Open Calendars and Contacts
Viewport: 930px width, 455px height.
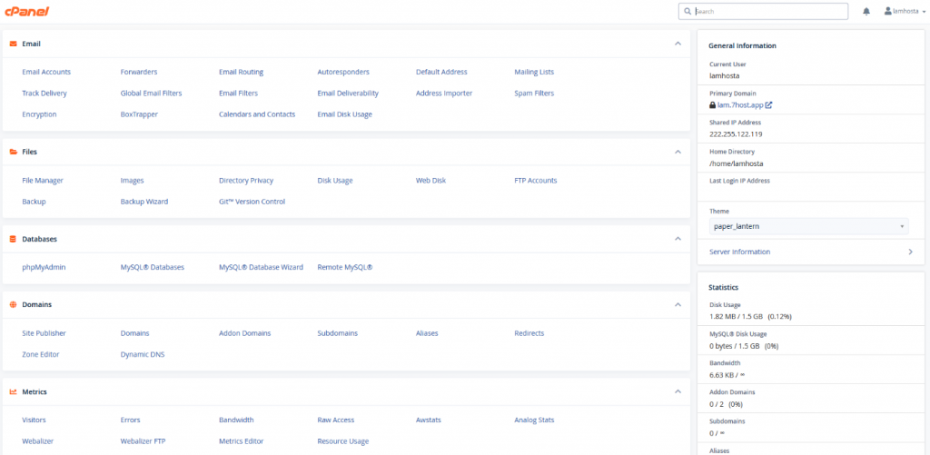(257, 114)
